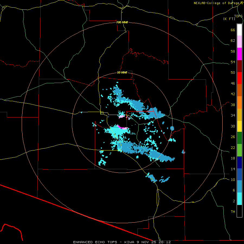This screenshot has width=244, height=244.
Task: Click the "26" legend value
Action: pos(233,137)
